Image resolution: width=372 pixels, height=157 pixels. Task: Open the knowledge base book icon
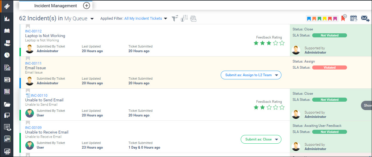tap(7, 31)
